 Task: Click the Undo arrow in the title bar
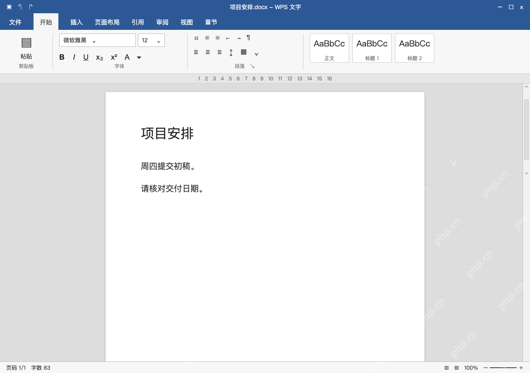20,7
